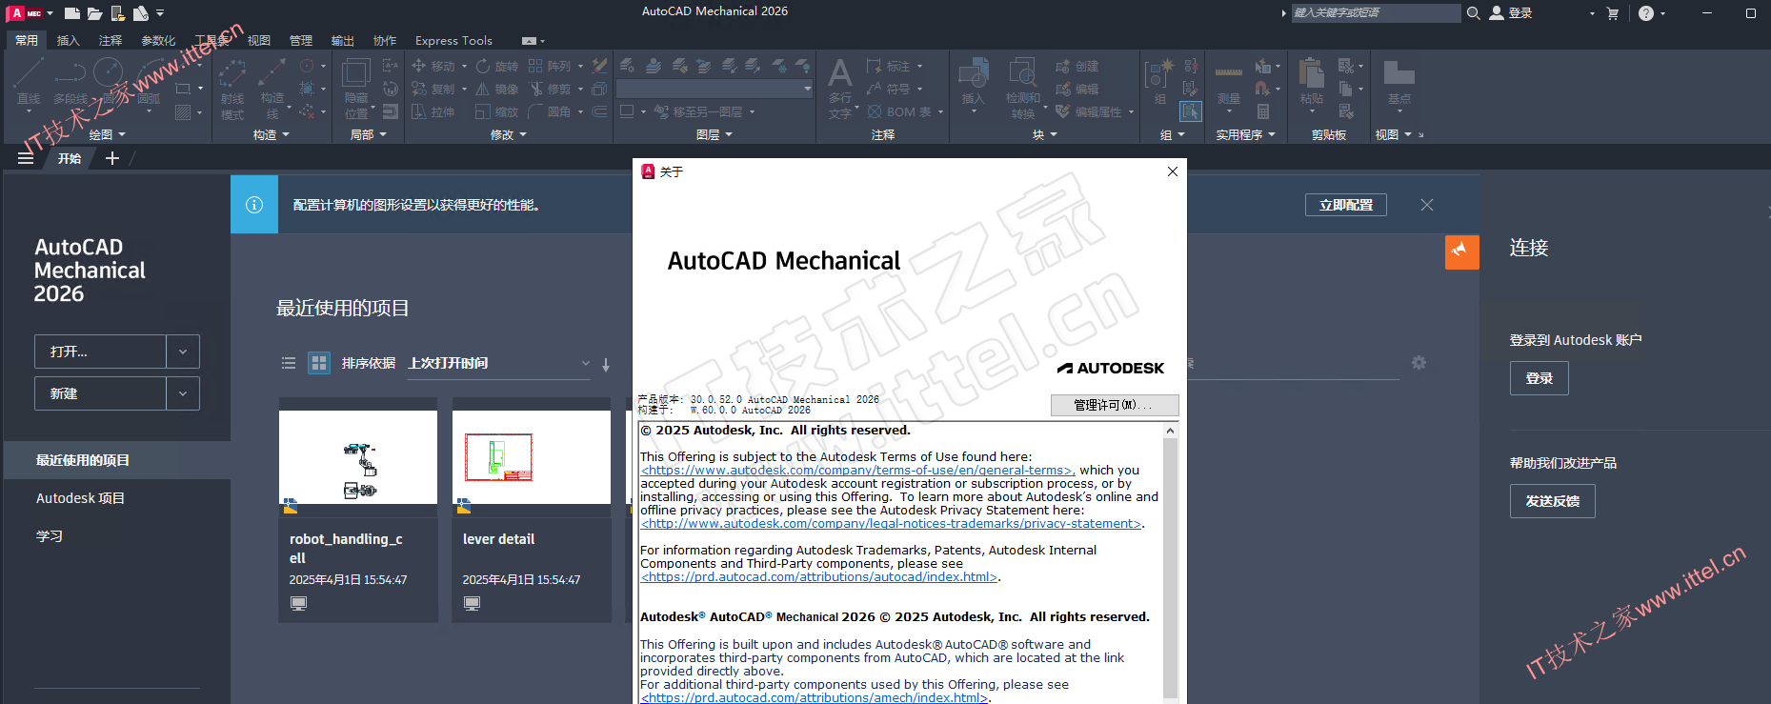Click the open from web and mobile icon

pos(117,13)
